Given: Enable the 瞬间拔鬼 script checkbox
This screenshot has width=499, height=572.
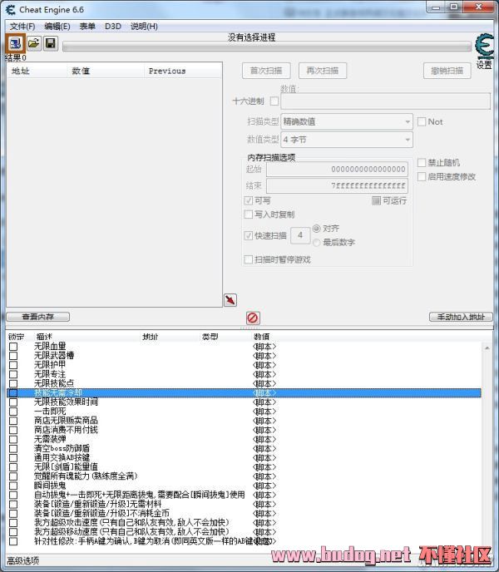Looking at the screenshot, I should [x=13, y=486].
